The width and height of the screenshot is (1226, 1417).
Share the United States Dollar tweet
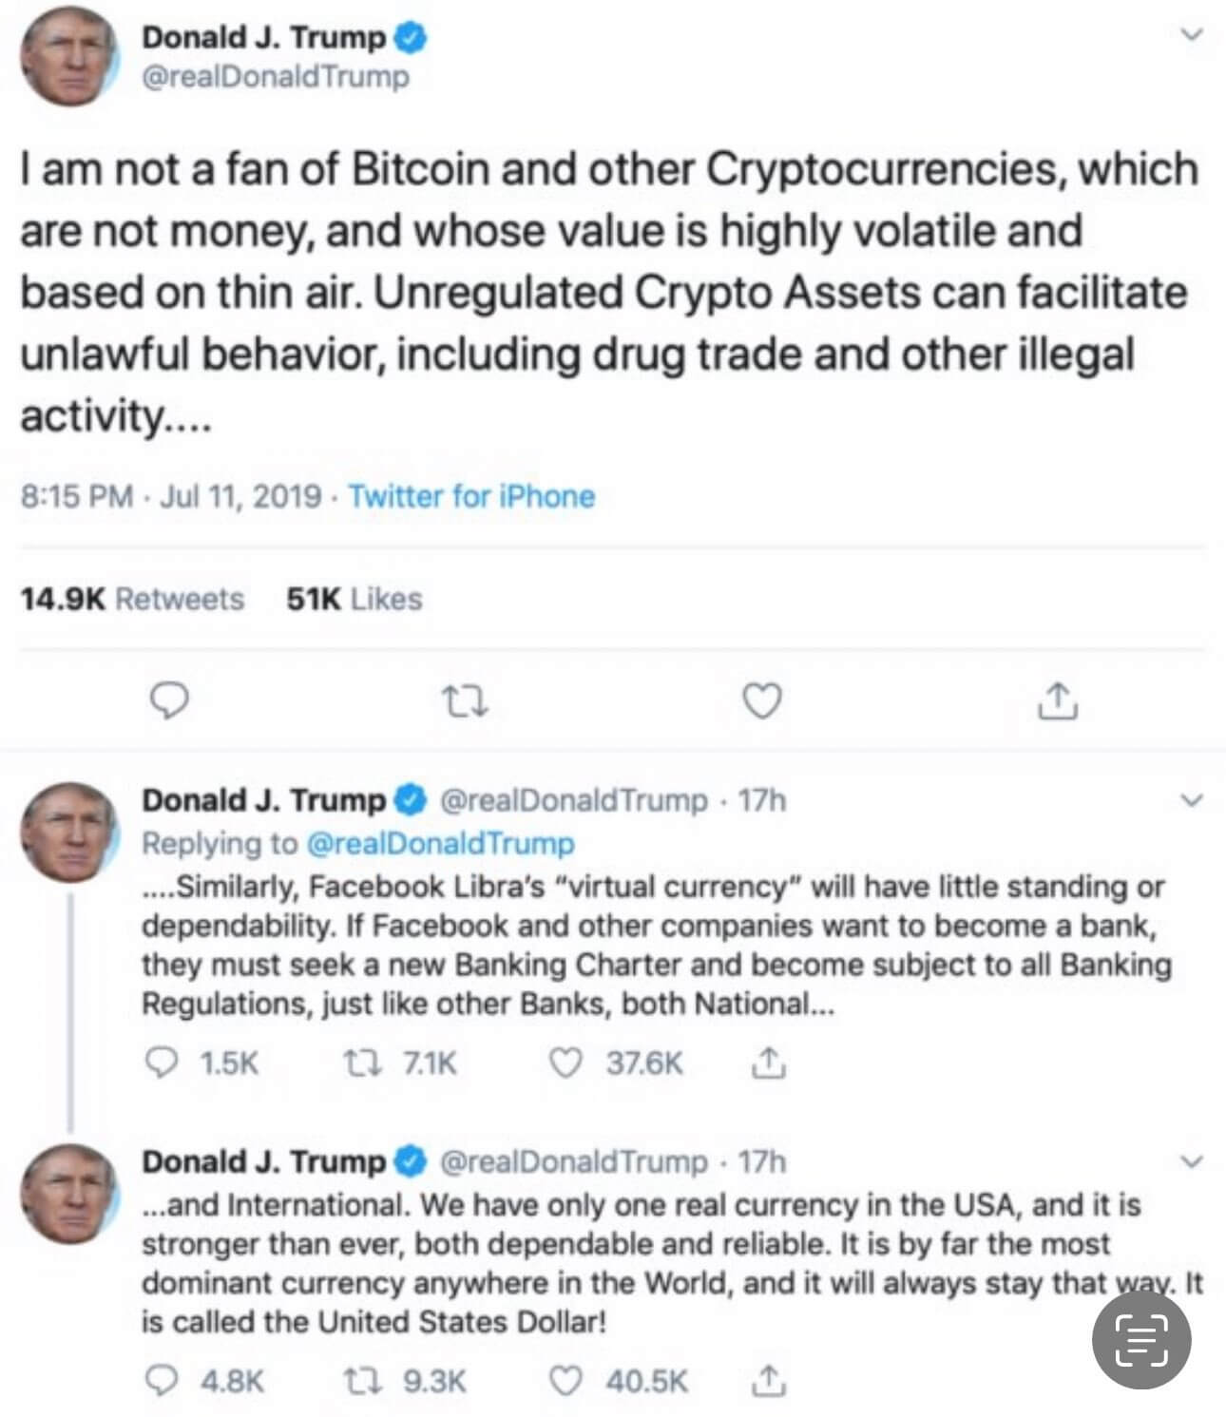[768, 1380]
